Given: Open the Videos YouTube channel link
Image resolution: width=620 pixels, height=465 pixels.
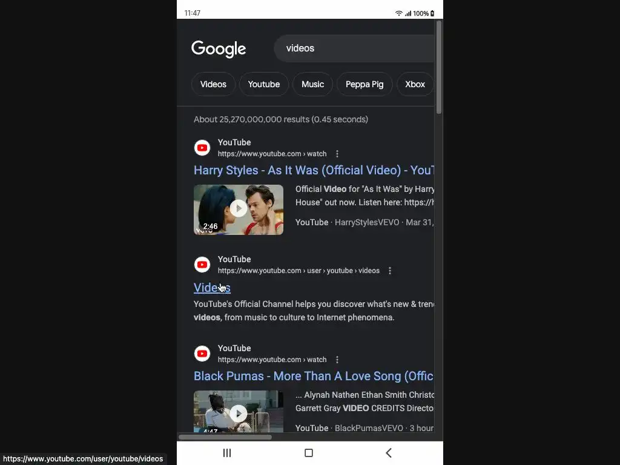Looking at the screenshot, I should tap(212, 288).
